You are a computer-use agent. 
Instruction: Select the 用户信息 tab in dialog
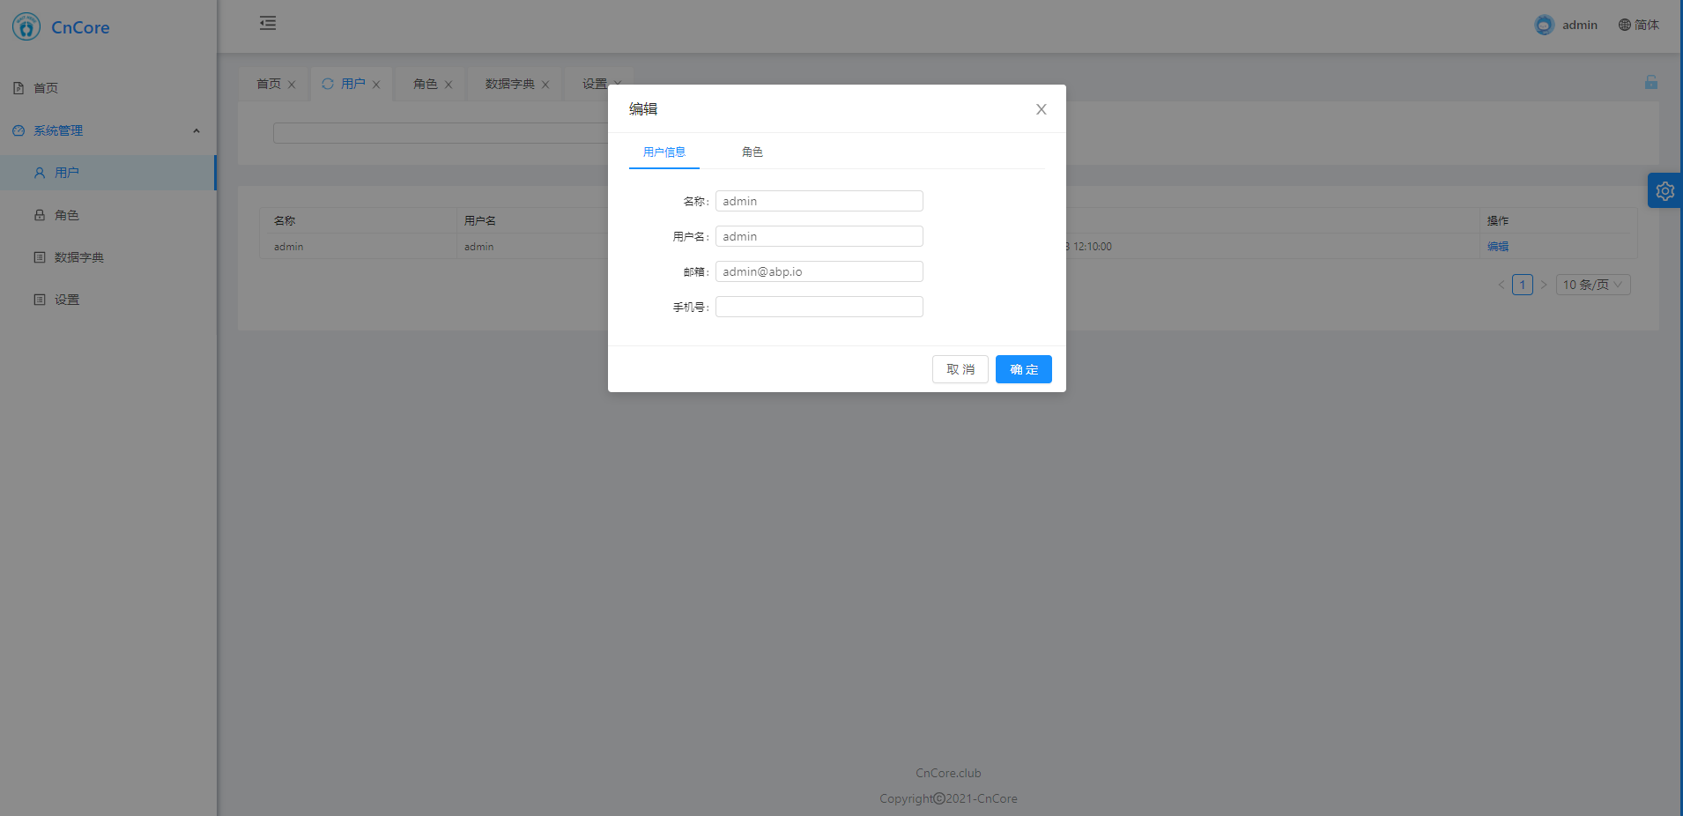pyautogui.click(x=664, y=152)
